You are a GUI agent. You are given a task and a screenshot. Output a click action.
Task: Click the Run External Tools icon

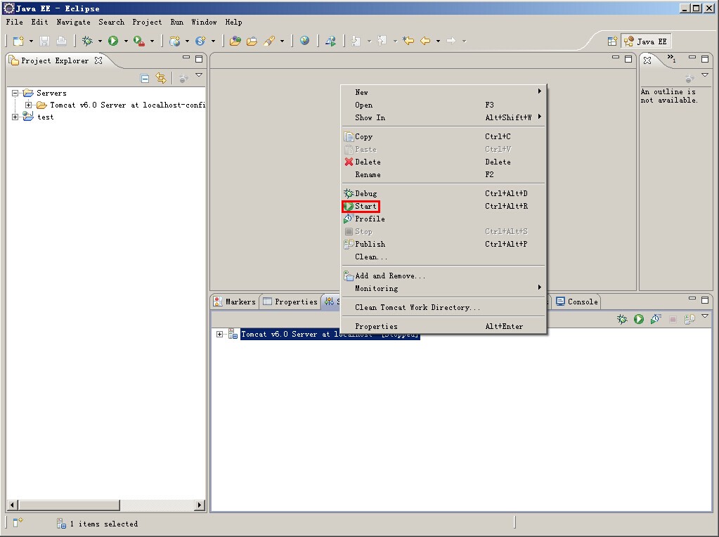coord(139,41)
